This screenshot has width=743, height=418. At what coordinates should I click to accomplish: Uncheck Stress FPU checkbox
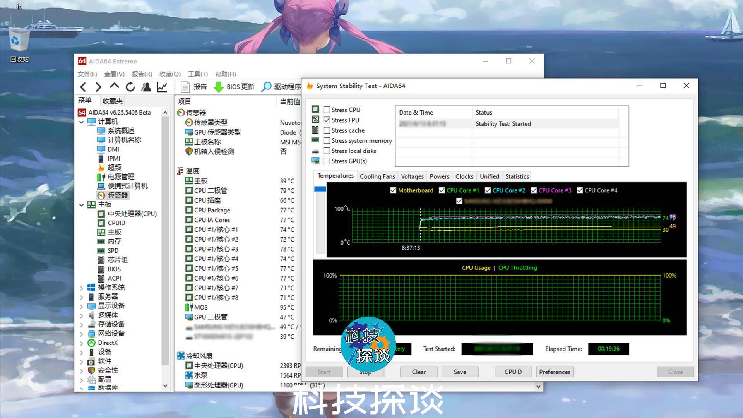click(327, 120)
